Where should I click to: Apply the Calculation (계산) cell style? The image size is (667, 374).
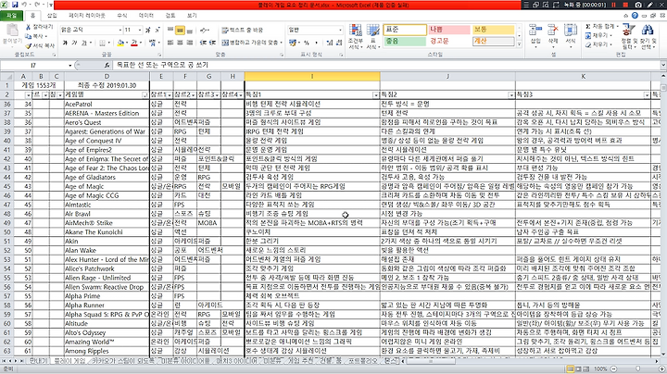(x=493, y=42)
